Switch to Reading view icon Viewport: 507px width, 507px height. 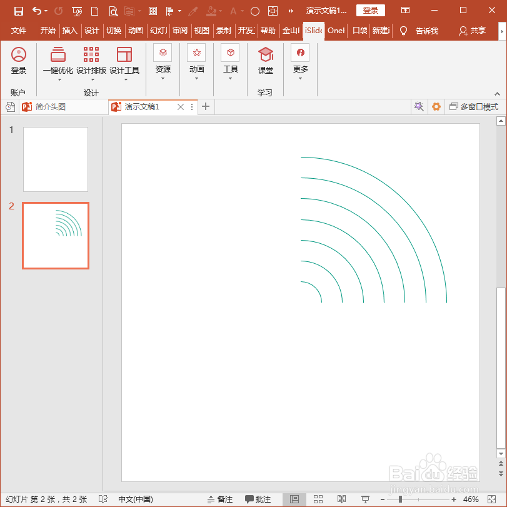pyautogui.click(x=341, y=499)
